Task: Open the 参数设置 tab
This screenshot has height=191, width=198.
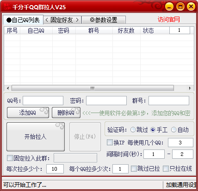Action: [104, 20]
